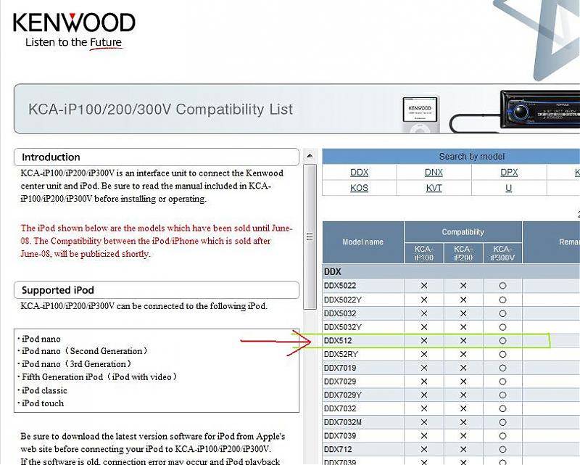Open the DNX model search link

(x=434, y=173)
